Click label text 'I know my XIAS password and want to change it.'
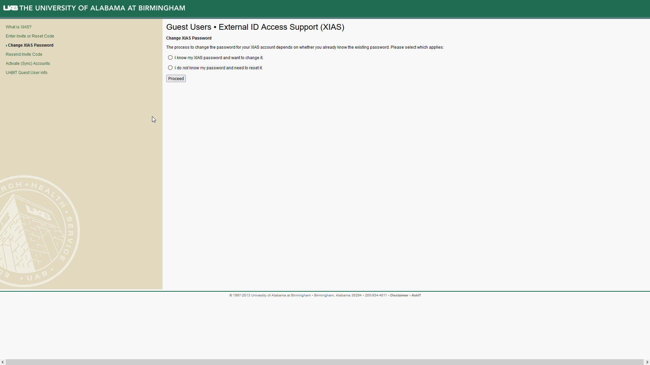Image resolution: width=650 pixels, height=365 pixels. pyautogui.click(x=219, y=58)
